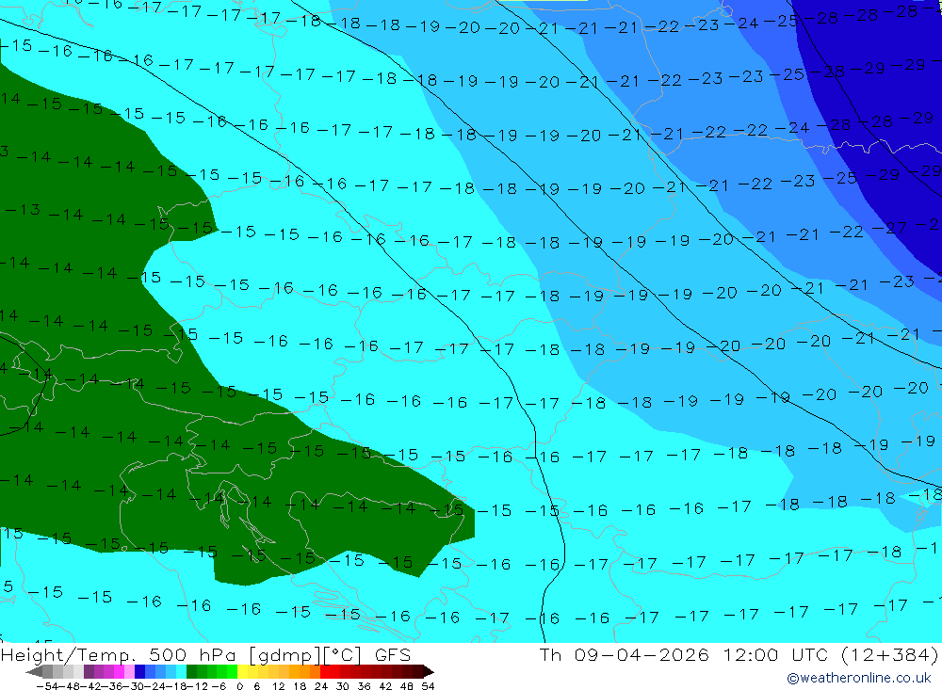Image resolution: width=942 pixels, height=690 pixels.
Task: Click the '-13' temperature value on the map
Action: [23, 210]
